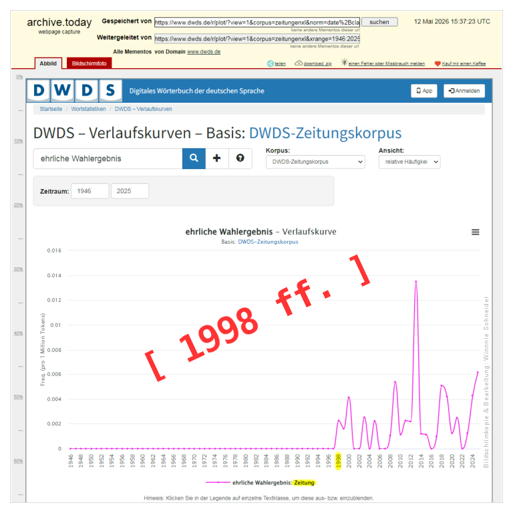The height and width of the screenshot is (513, 513).
Task: Click the 2024 x-axis label
Action: click(x=472, y=461)
